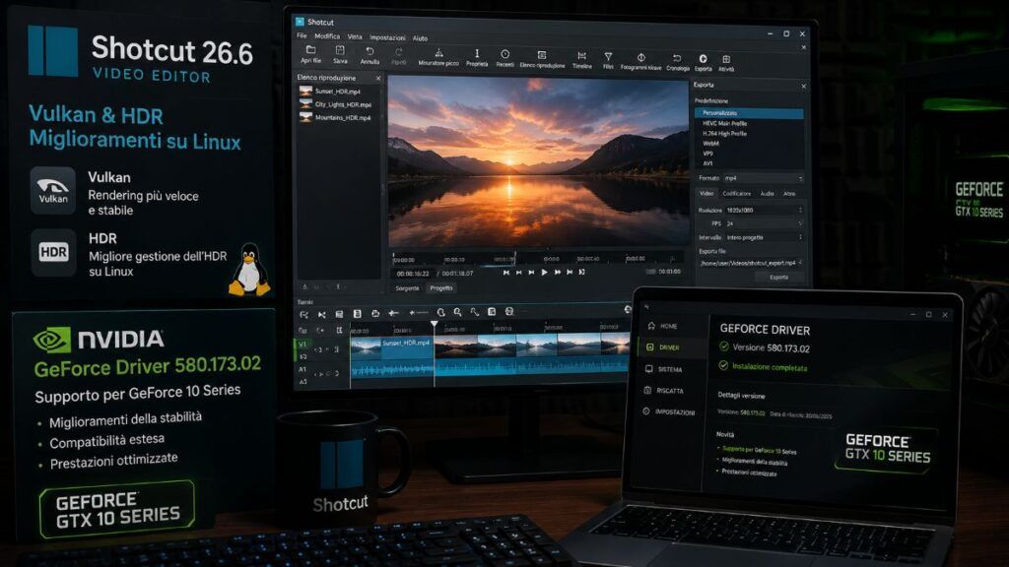Open the Modifica menu
1009x567 pixels.
(x=327, y=36)
